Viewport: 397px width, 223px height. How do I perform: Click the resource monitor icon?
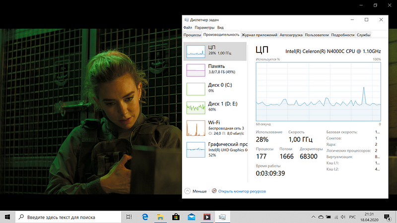tap(214, 191)
